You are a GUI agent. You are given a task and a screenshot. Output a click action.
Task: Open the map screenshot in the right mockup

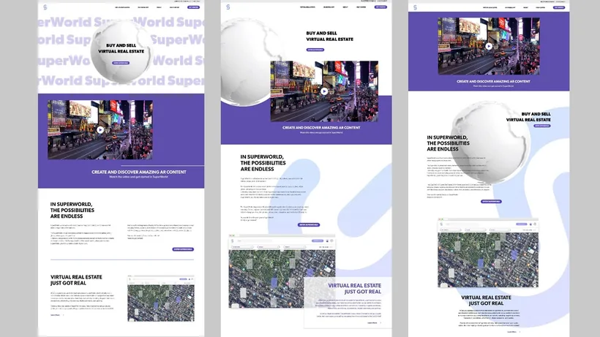[x=488, y=254]
